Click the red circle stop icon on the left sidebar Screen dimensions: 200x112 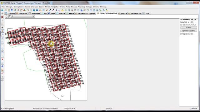2,17
